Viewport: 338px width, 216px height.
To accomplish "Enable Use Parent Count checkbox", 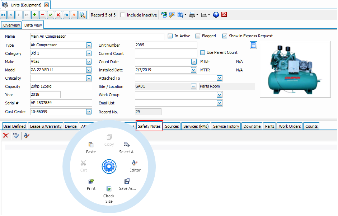I will [202, 52].
